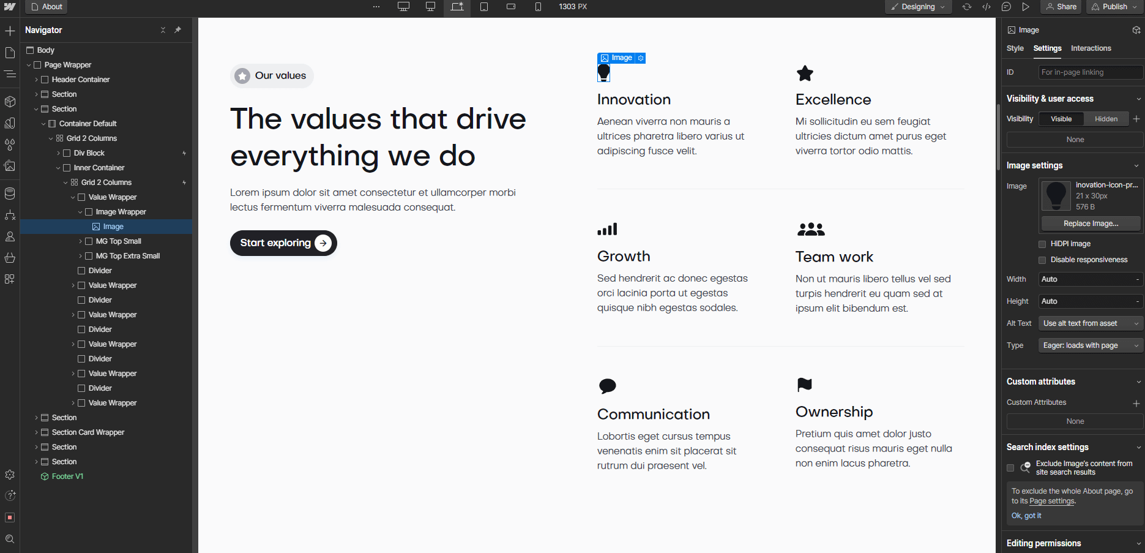Viewport: 1145px width, 553px height.
Task: Dismiss the tip with Ok, got it
Action: pos(1026,515)
